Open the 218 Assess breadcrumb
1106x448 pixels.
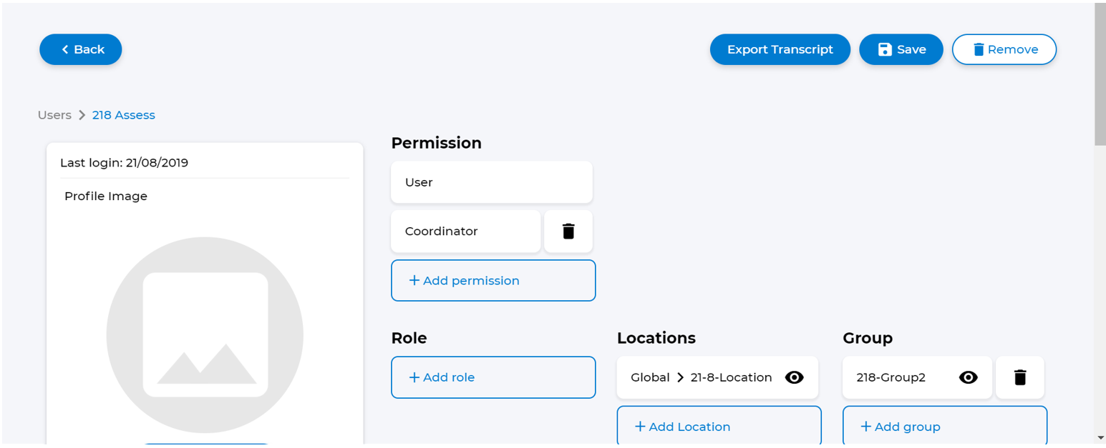(x=124, y=115)
